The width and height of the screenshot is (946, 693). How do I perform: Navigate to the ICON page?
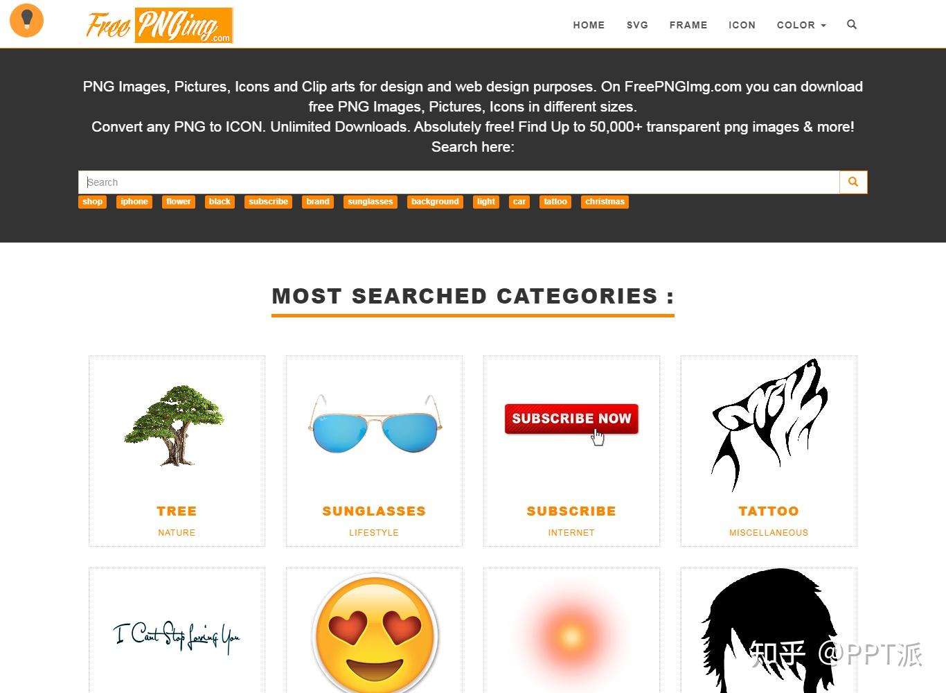[x=742, y=25]
